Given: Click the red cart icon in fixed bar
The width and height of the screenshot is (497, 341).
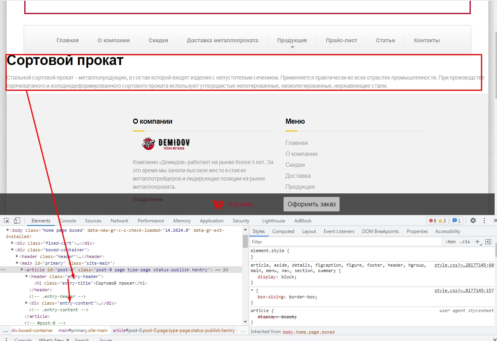Looking at the screenshot, I should 218,204.
